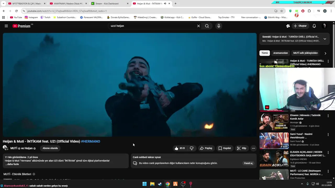Open Sami Yusuf Nasimi thumbnail

(x=274, y=140)
